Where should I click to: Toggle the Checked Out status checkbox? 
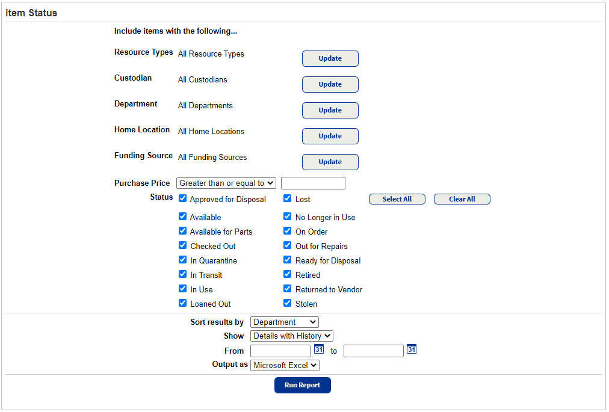183,245
